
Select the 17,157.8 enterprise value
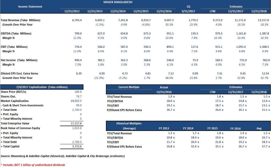76,123
